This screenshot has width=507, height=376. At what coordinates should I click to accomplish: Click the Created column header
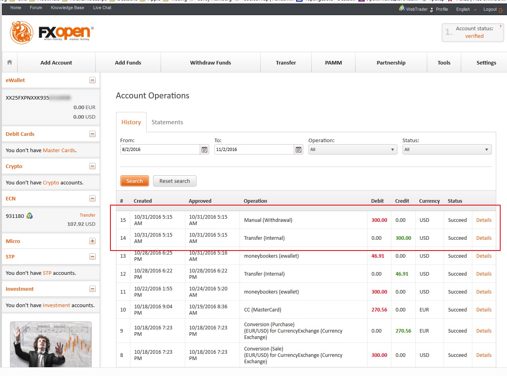click(143, 201)
